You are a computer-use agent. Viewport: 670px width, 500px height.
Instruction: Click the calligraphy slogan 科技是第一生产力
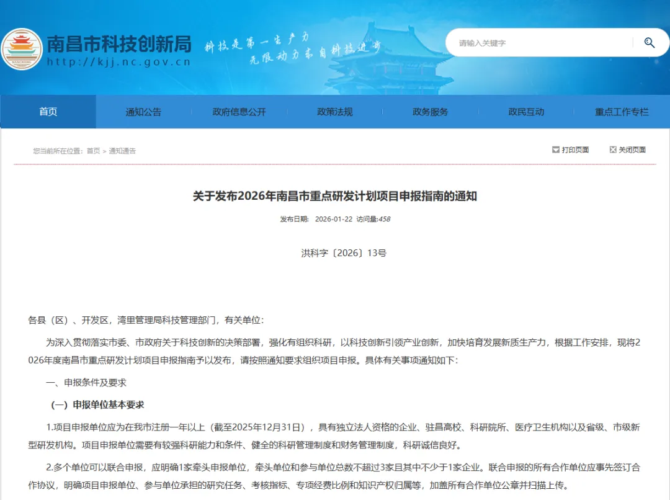pyautogui.click(x=256, y=42)
